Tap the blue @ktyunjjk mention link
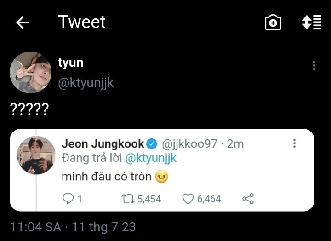The width and height of the screenshot is (331, 241). pos(151,158)
